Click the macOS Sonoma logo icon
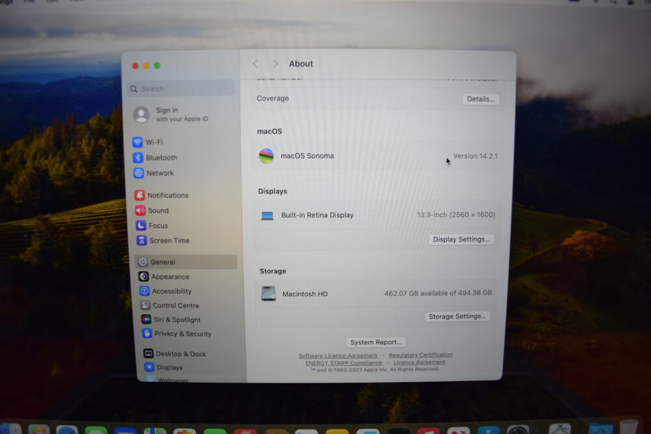This screenshot has height=434, width=651. tap(266, 156)
